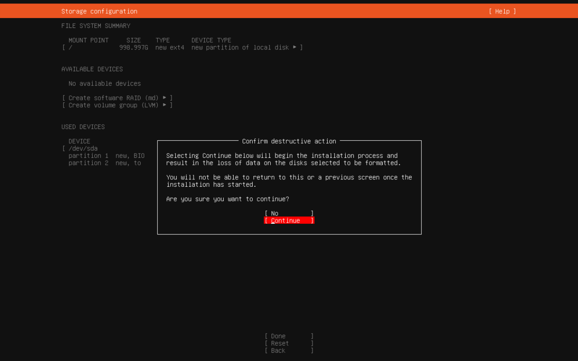Click the Storage configuration title
This screenshot has height=361, width=578.
(x=99, y=11)
